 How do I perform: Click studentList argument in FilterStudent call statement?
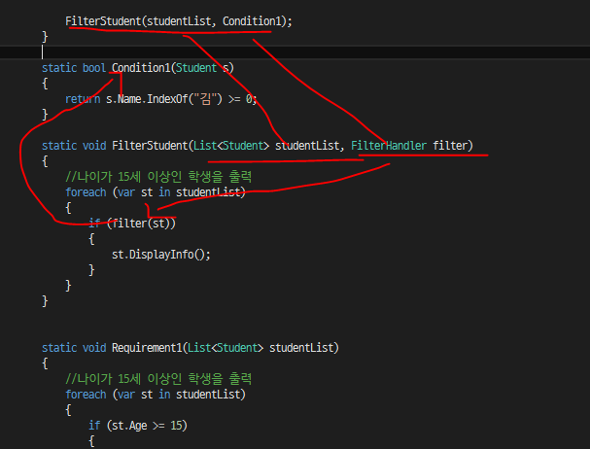(x=179, y=21)
